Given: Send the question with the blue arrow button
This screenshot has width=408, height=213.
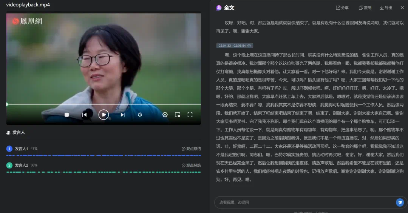Looking at the screenshot, I should (x=400, y=202).
